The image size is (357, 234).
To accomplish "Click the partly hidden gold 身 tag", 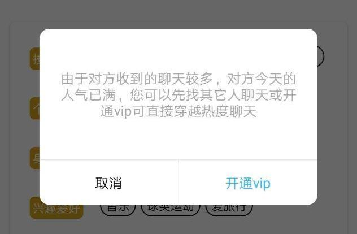I will pos(34,158).
